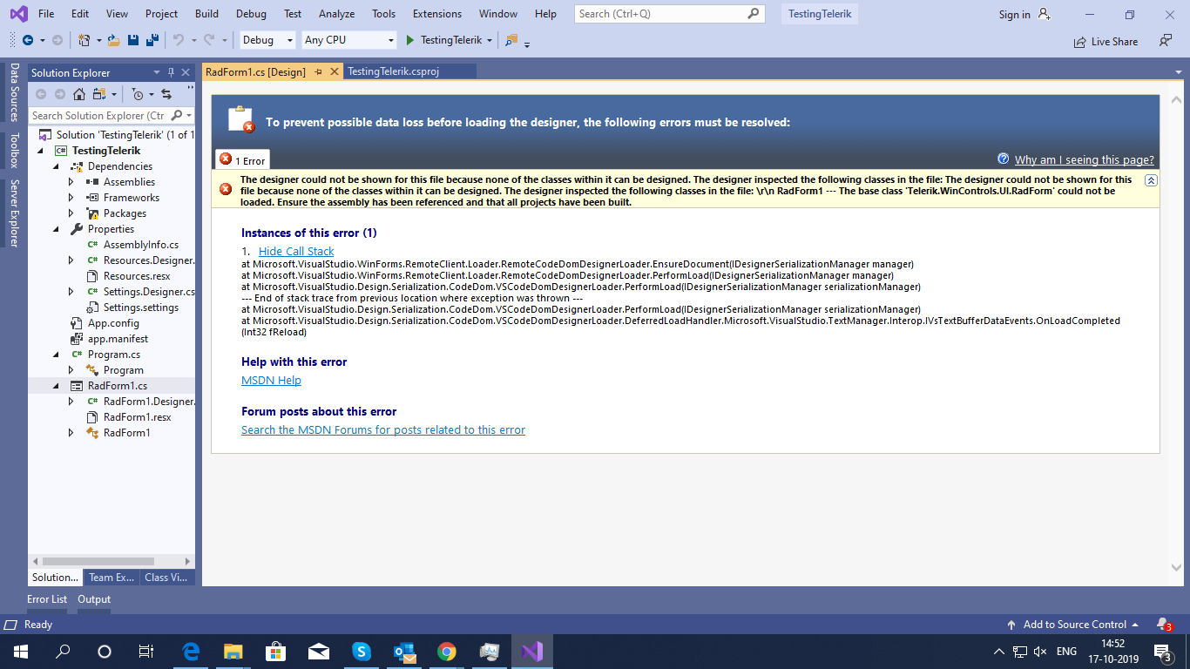Click the Search the MSDN Forums link
The width and height of the screenshot is (1190, 669).
click(383, 430)
